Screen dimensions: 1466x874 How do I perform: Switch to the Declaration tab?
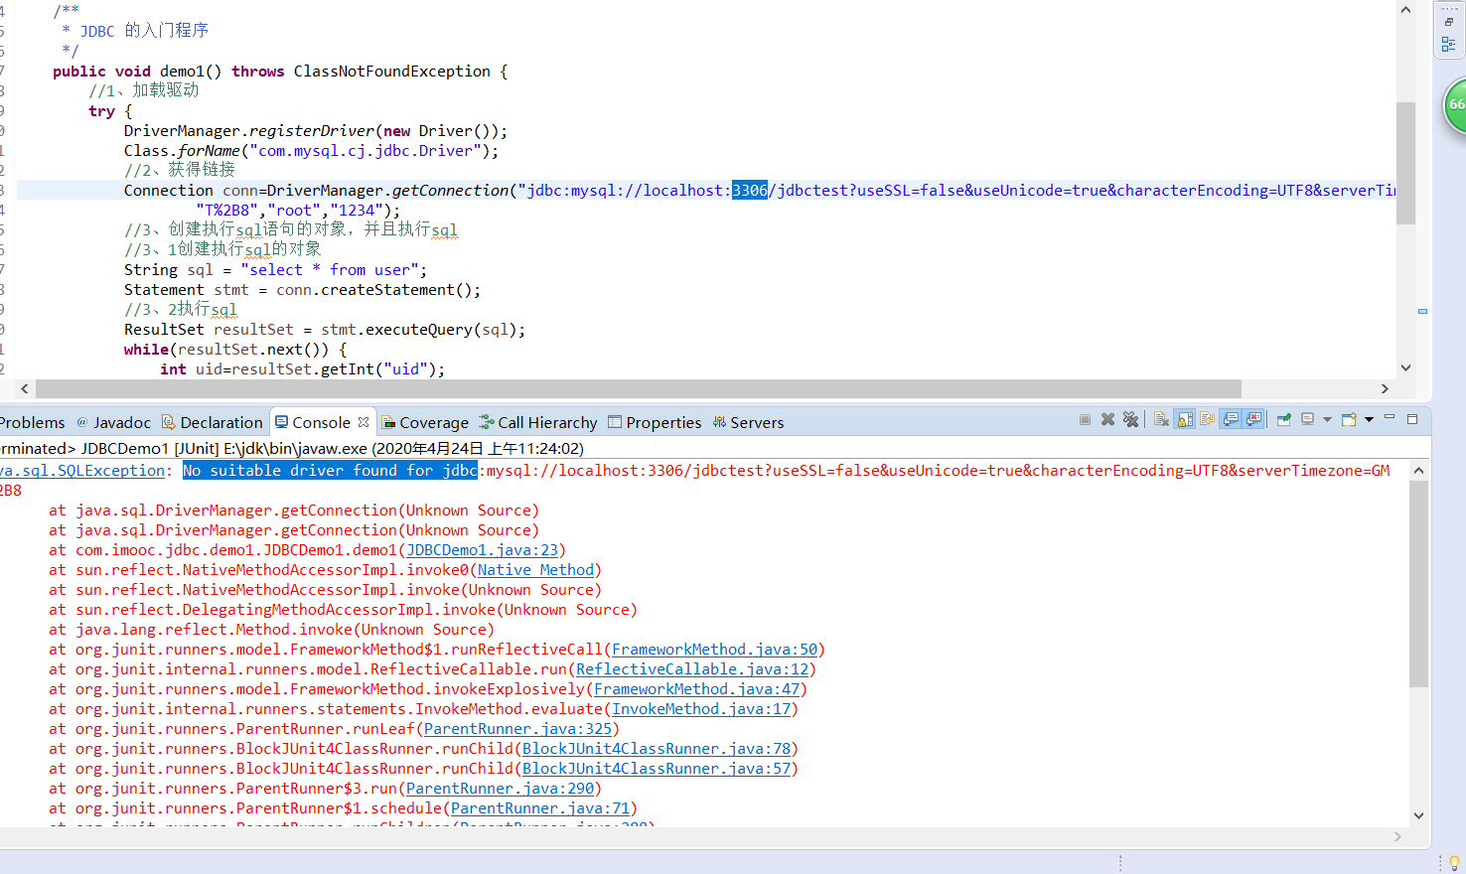click(x=212, y=422)
